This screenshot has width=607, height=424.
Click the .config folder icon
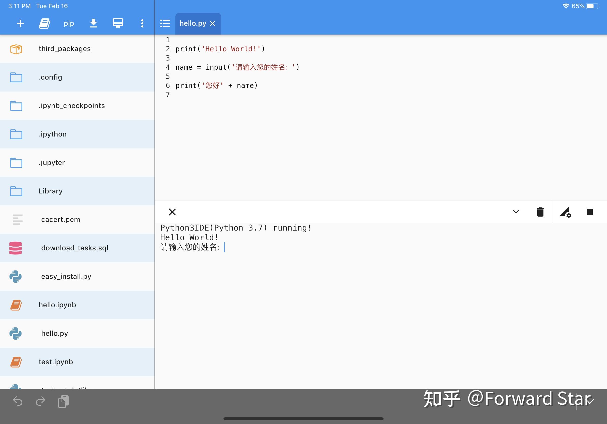coord(16,78)
